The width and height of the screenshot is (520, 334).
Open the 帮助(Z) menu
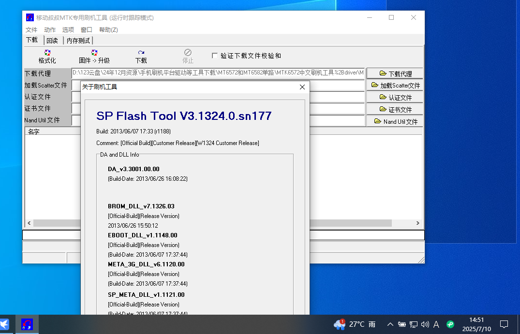[108, 30]
